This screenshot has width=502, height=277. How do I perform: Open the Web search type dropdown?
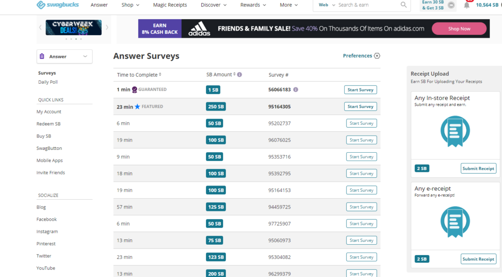326,5
